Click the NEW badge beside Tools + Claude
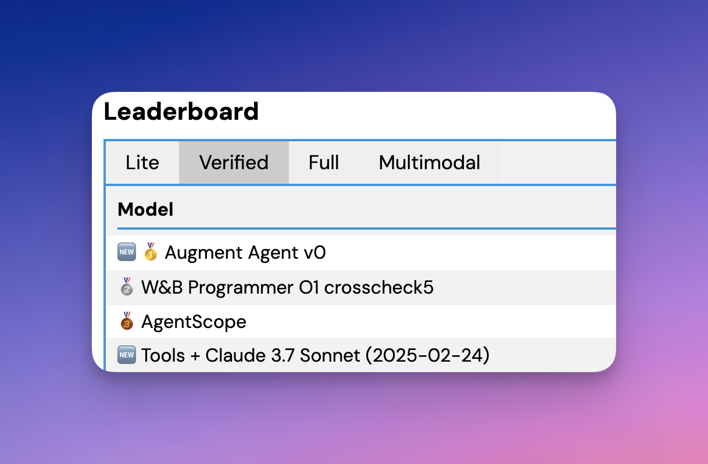Screen dimensions: 708x464 (127, 355)
